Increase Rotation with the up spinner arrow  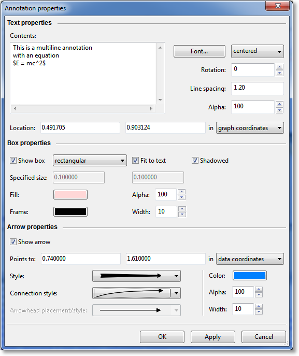pyautogui.click(x=279, y=67)
